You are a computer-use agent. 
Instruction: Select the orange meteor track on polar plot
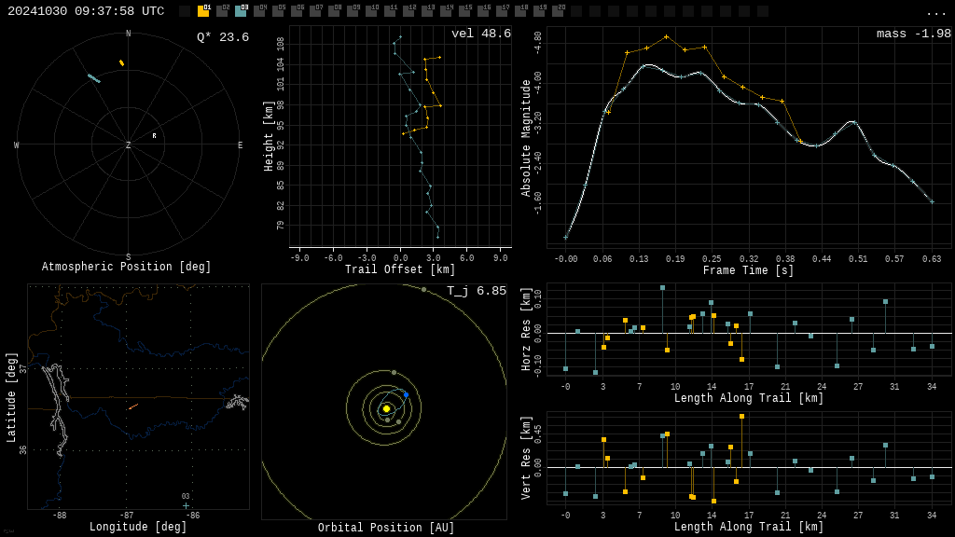121,62
